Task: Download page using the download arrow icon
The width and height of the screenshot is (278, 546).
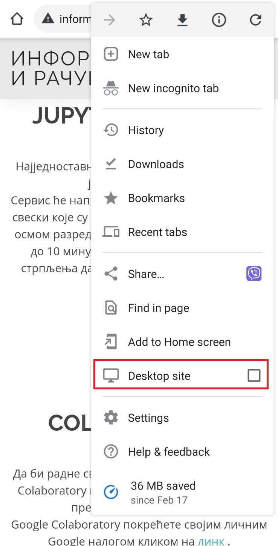Action: point(182,20)
